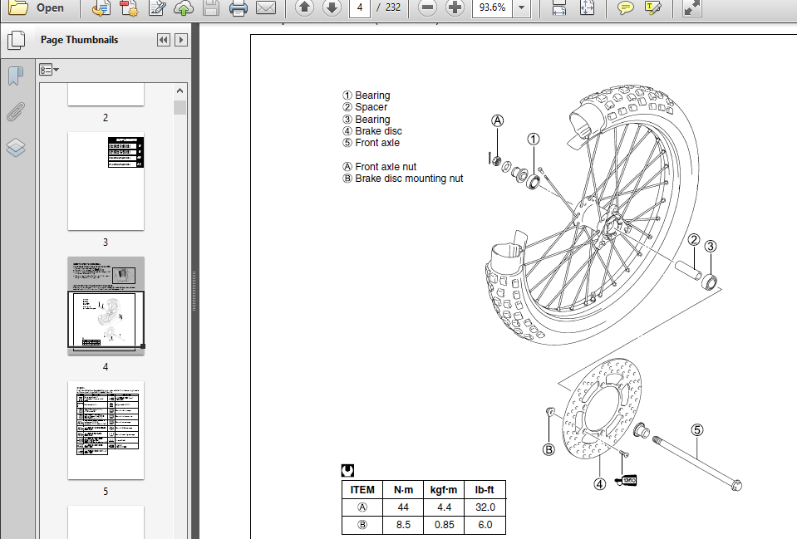Image resolution: width=797 pixels, height=539 pixels.
Task: Click the '4.4' torque value cell
Action: [x=445, y=507]
